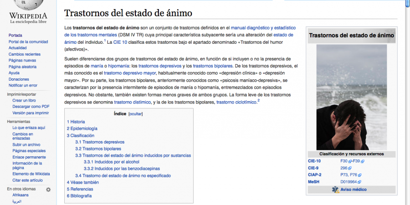Open Cambios en enlazadas
The image size is (410, 205).
pos(23,136)
